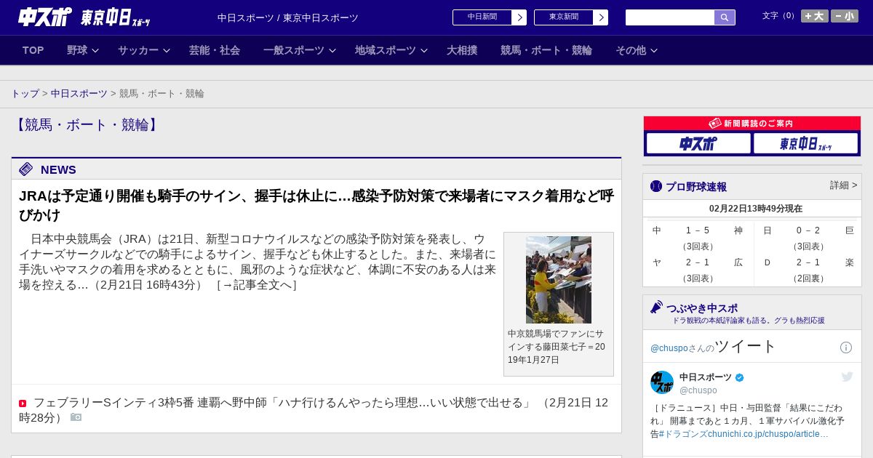
Task: Open the 地域スポーツ menu
Action: 386,50
